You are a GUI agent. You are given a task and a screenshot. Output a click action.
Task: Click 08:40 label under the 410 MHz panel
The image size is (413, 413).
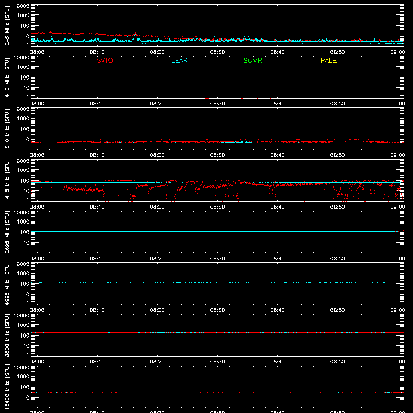(x=277, y=104)
